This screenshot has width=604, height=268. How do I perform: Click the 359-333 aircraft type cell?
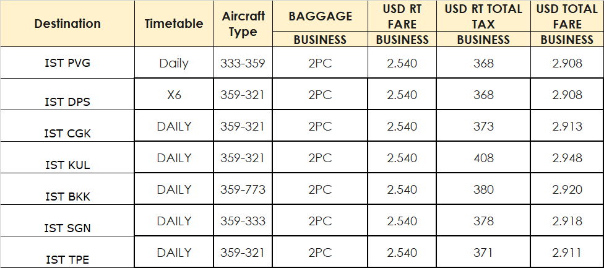click(x=243, y=220)
